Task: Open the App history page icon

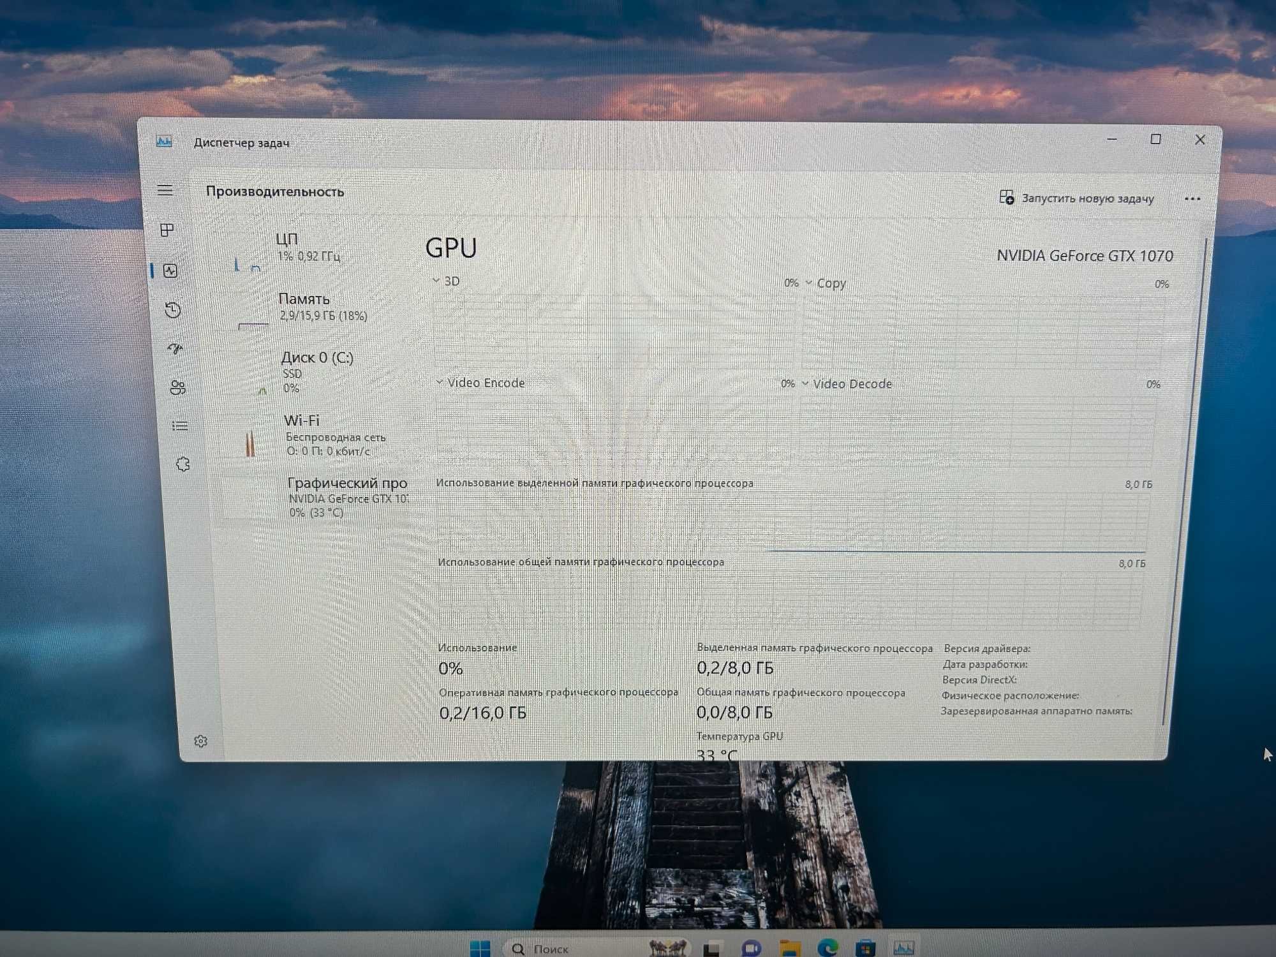Action: (x=172, y=310)
